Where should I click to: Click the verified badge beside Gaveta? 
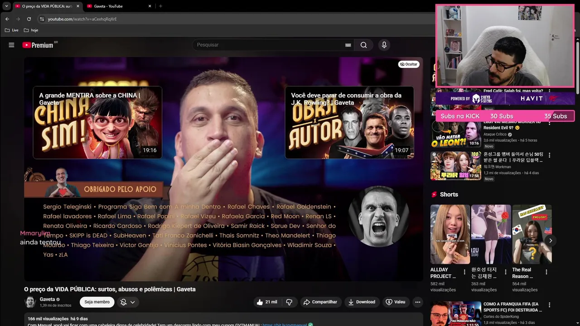tap(58, 299)
